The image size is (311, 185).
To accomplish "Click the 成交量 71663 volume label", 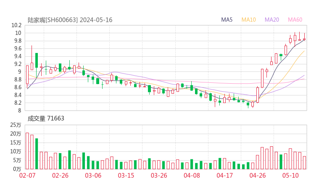I will click(46, 119).
